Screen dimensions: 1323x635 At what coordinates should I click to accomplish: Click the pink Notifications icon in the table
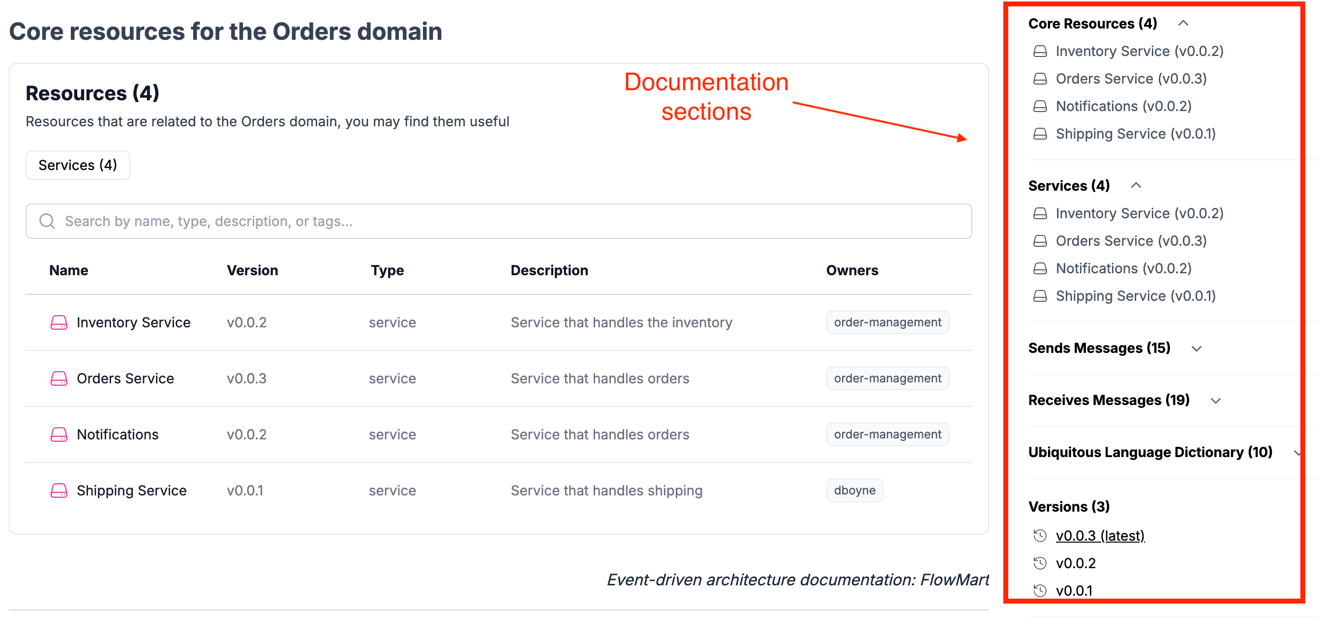(x=58, y=434)
